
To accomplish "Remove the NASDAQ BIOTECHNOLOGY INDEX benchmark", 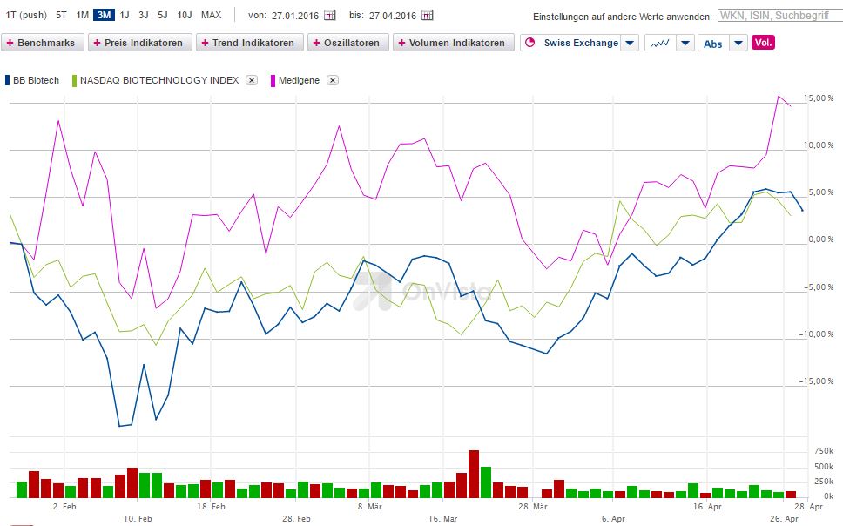I will coord(252,78).
